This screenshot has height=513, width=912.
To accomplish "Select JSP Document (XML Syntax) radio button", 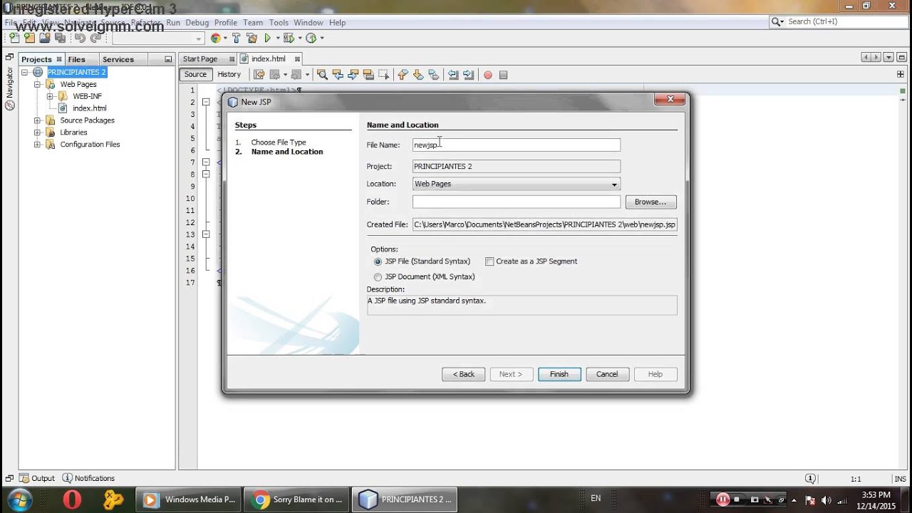I will pyautogui.click(x=378, y=277).
